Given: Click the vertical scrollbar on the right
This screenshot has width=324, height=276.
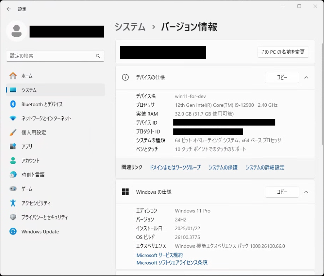Looking at the screenshot, I should point(322,94).
